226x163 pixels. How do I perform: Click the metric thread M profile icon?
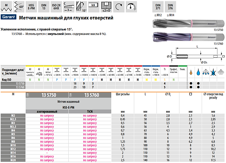6,7
